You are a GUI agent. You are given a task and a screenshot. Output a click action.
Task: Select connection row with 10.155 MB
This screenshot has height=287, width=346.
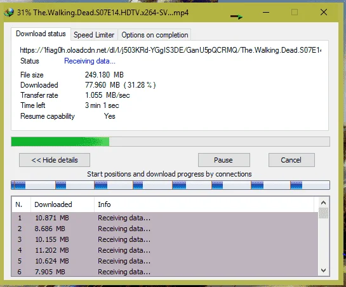(165, 239)
